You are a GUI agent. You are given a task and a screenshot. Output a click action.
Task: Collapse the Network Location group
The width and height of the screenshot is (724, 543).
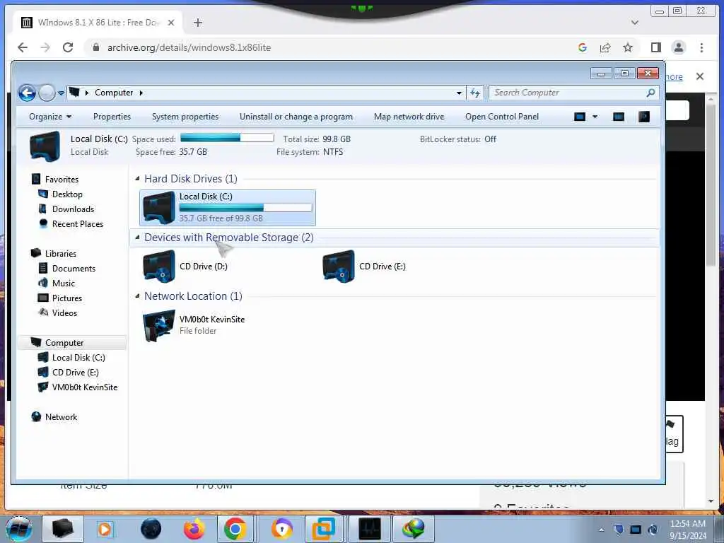[x=137, y=296]
